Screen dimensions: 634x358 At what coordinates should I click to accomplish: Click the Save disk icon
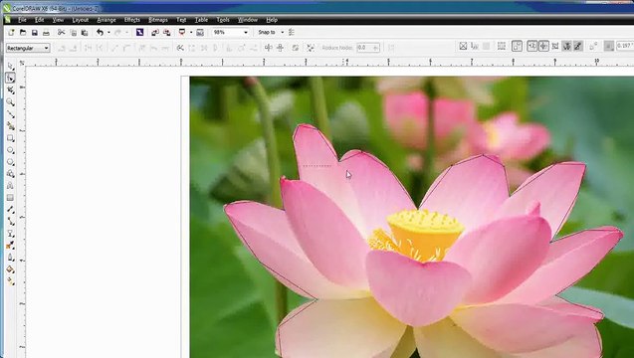(35, 33)
